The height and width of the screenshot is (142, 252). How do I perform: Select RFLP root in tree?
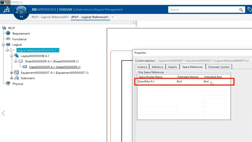pos(12,28)
